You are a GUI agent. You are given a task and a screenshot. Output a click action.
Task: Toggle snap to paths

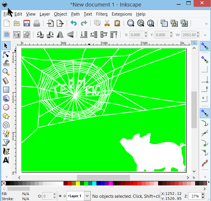[205, 123]
